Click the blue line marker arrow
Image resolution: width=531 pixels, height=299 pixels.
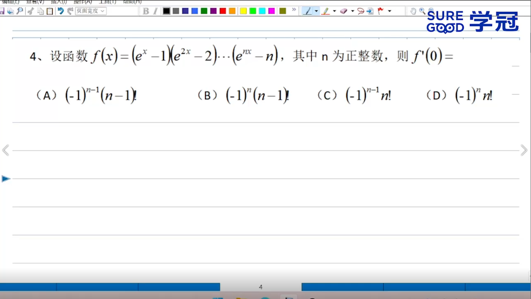6,179
